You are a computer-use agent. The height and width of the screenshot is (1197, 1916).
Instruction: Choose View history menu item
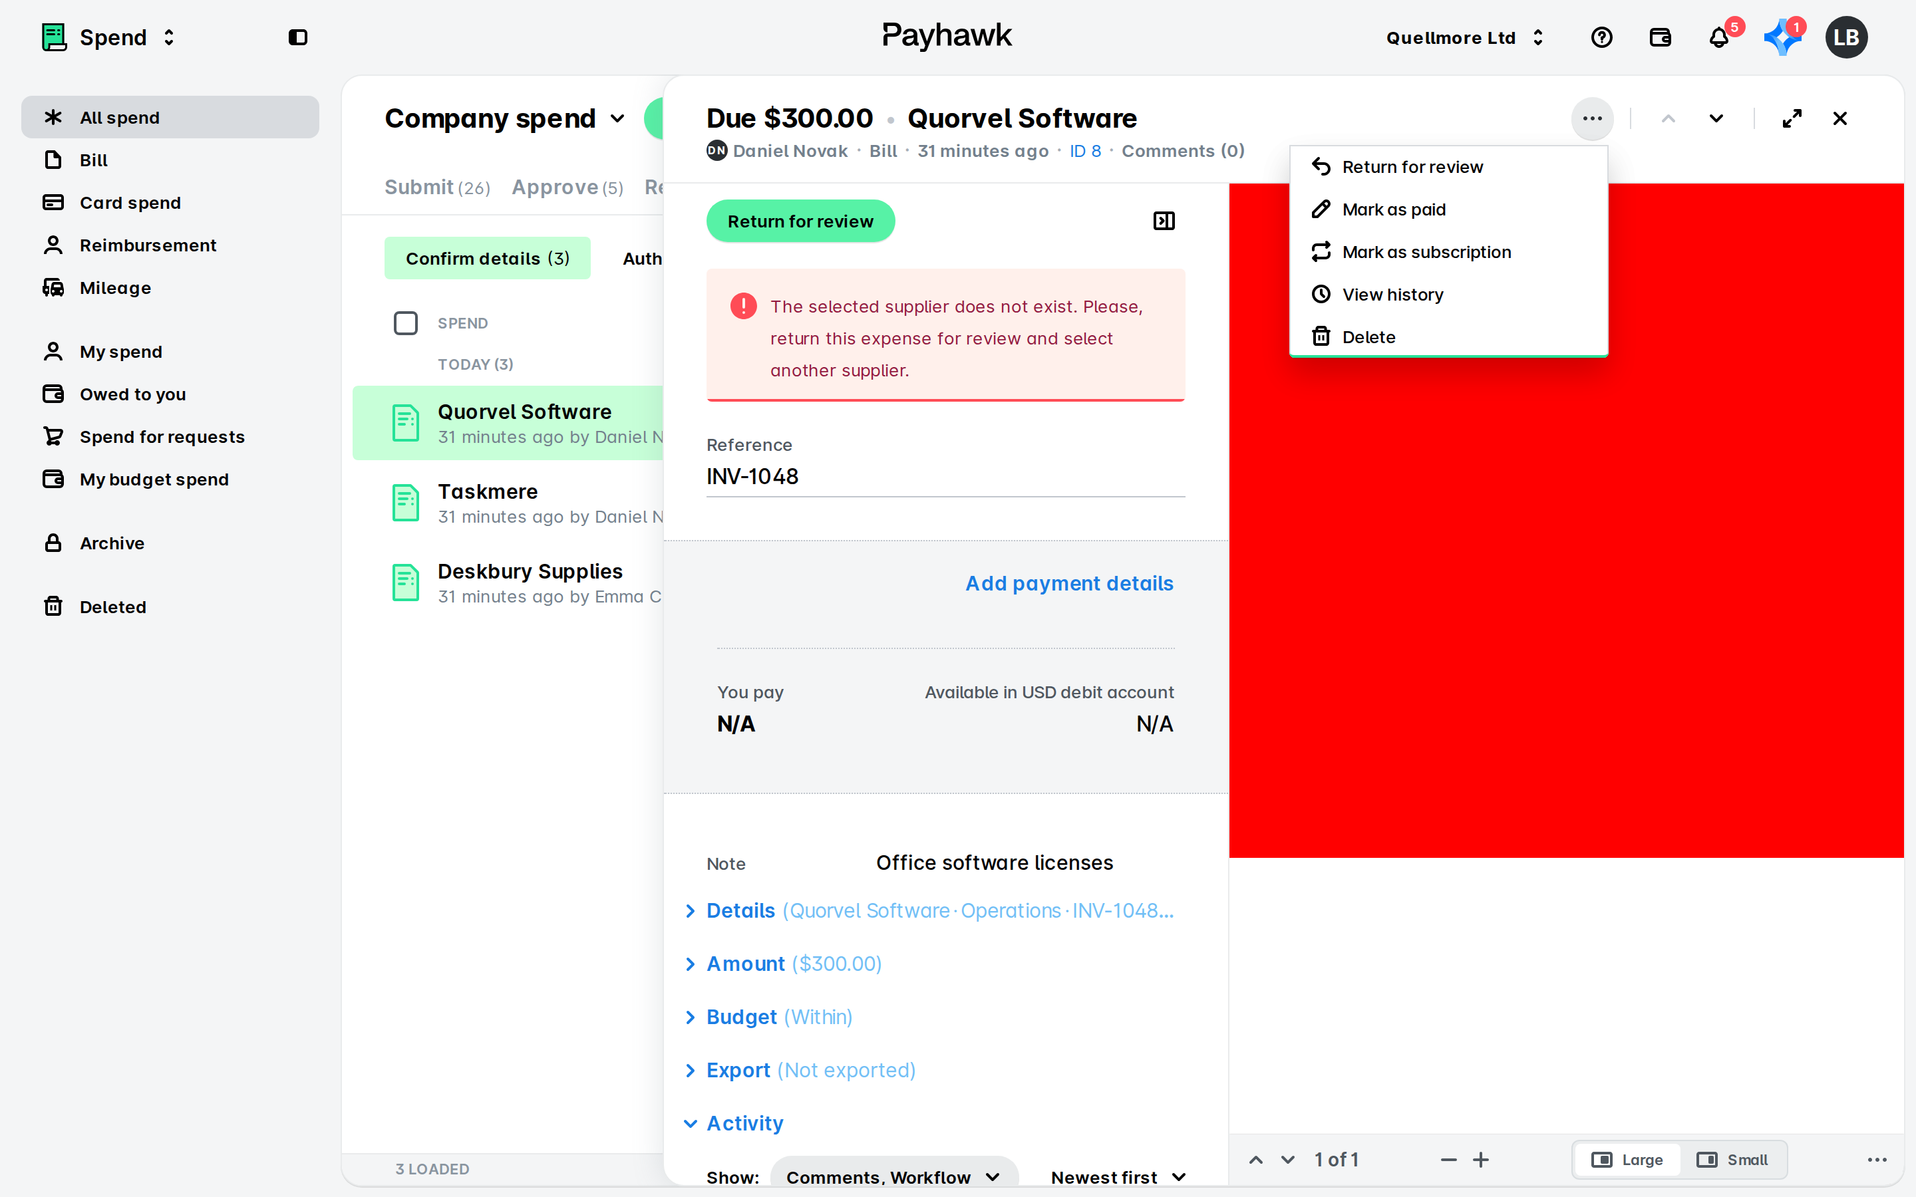point(1448,295)
